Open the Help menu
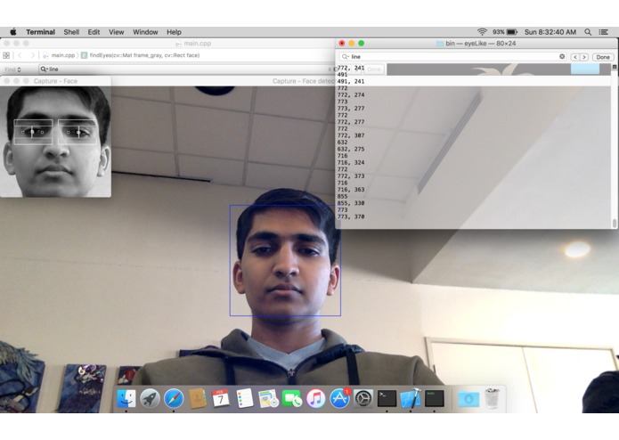Viewport: 619px width, 440px height. point(174,32)
